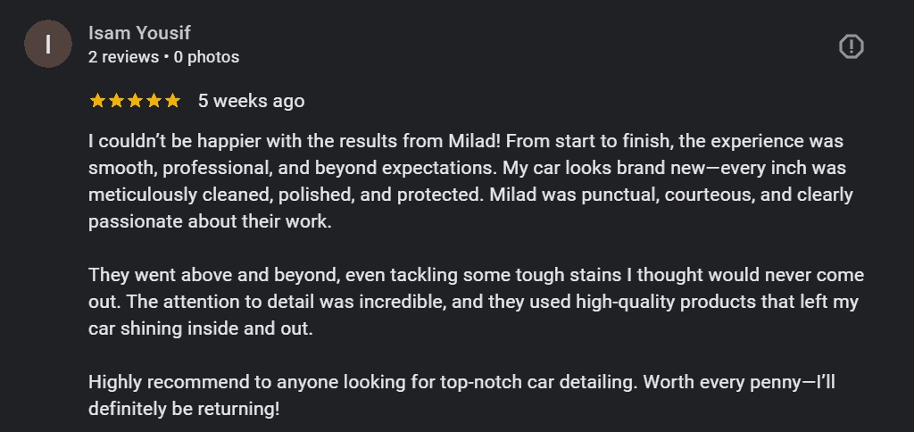Click the paragraph starting 'Highly recommend to anyone'
This screenshot has height=432, width=914.
coord(461,395)
